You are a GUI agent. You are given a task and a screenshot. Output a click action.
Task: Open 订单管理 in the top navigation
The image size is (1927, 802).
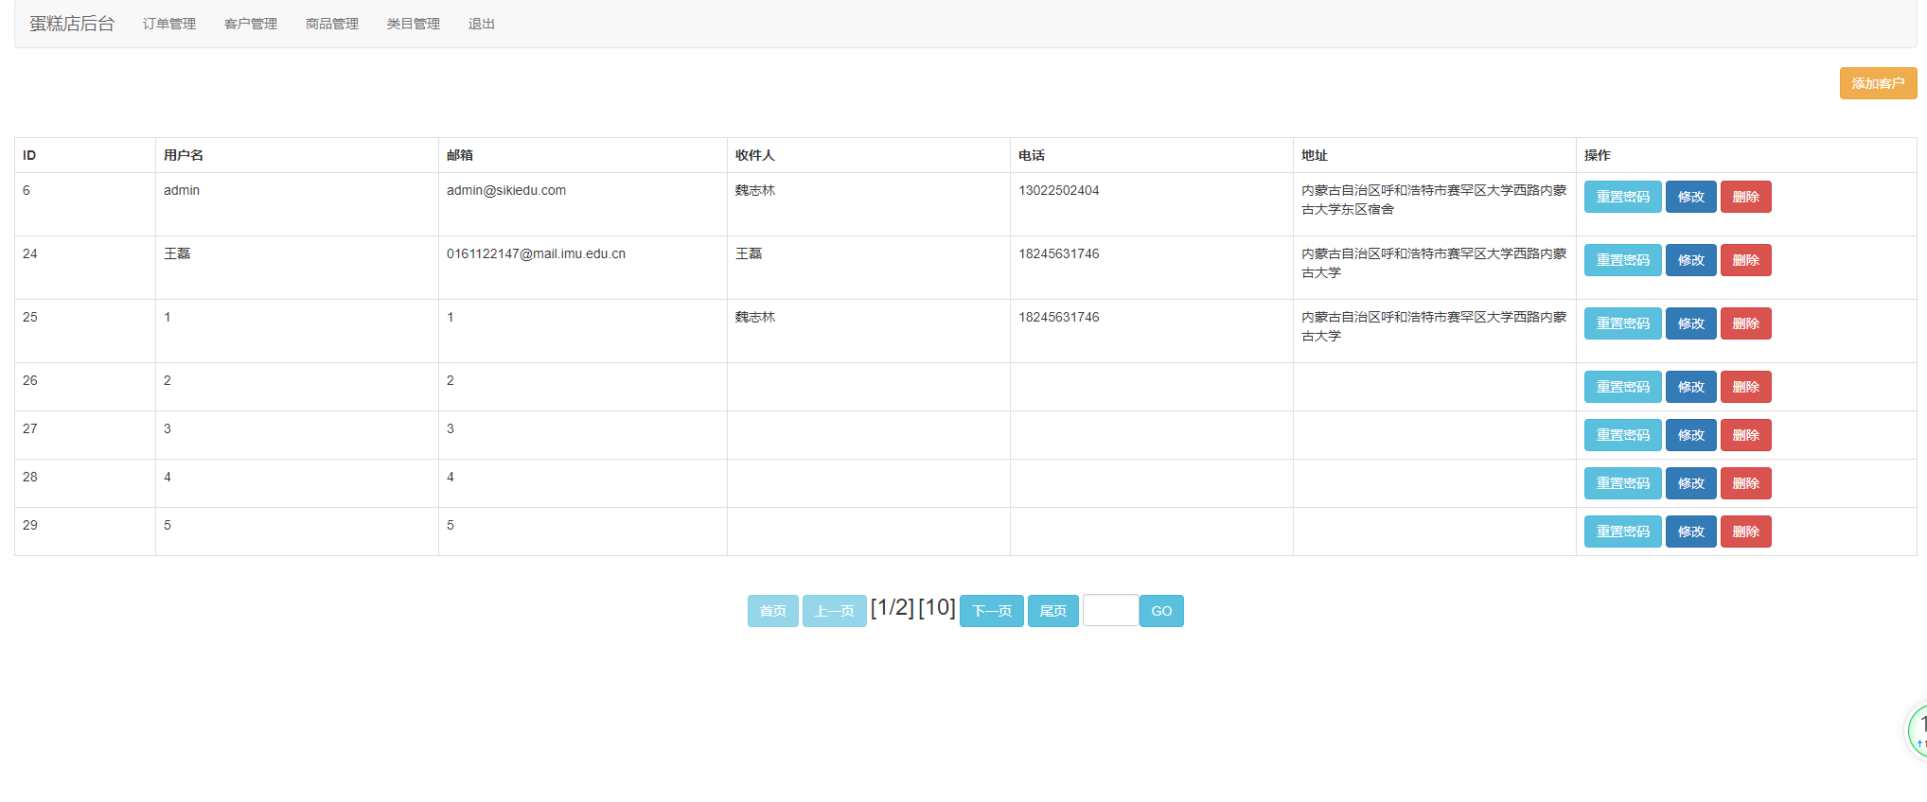coord(169,24)
